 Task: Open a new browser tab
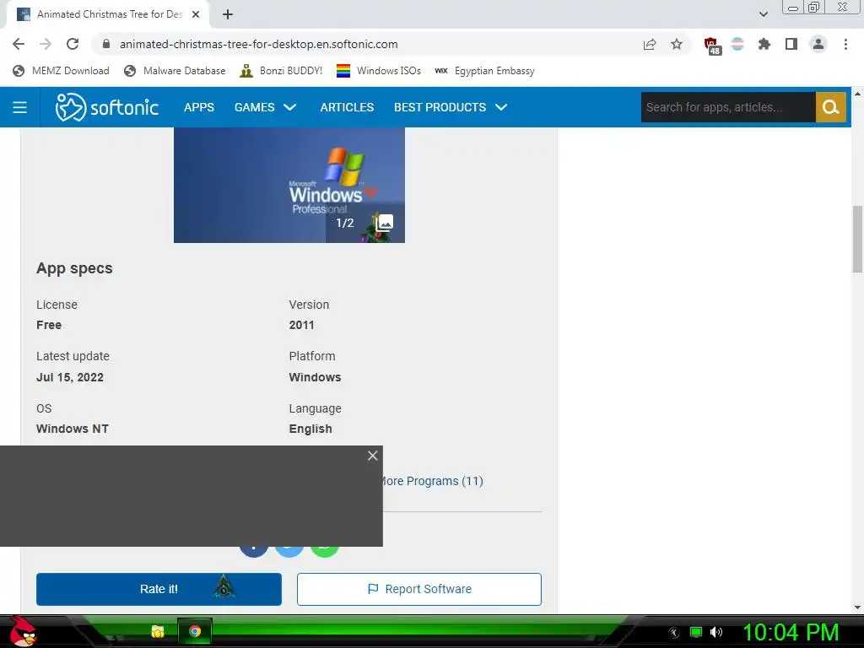click(228, 15)
